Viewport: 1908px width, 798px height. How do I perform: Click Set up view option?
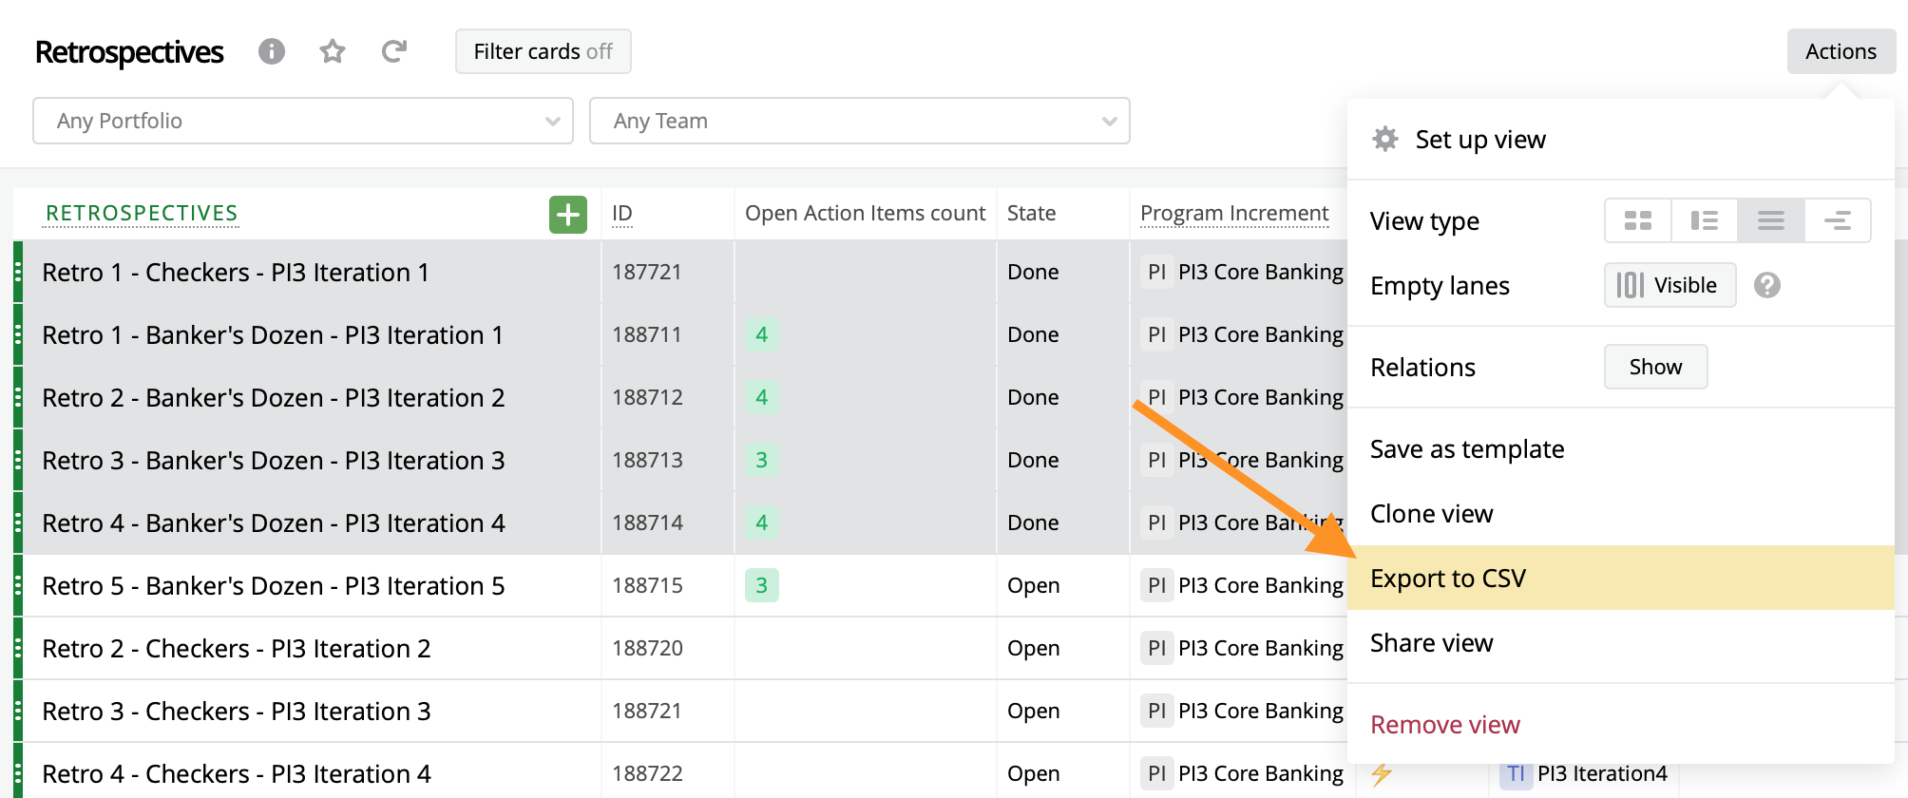[x=1479, y=140]
